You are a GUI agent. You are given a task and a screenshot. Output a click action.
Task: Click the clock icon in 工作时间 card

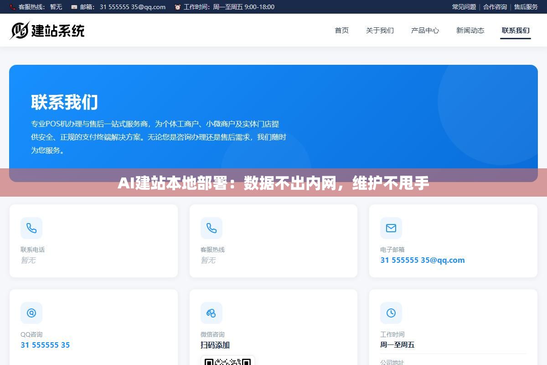point(391,313)
